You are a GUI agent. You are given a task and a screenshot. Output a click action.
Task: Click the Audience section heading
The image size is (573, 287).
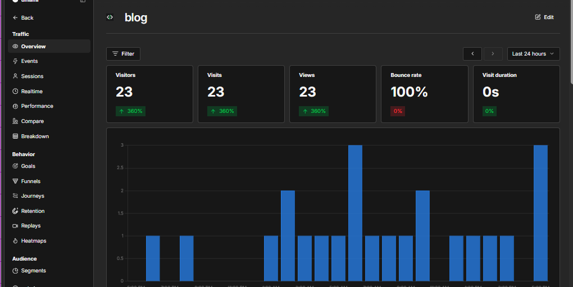(25, 258)
